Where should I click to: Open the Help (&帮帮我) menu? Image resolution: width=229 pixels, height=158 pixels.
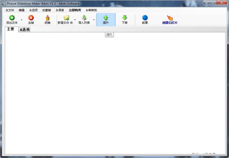click(91, 10)
